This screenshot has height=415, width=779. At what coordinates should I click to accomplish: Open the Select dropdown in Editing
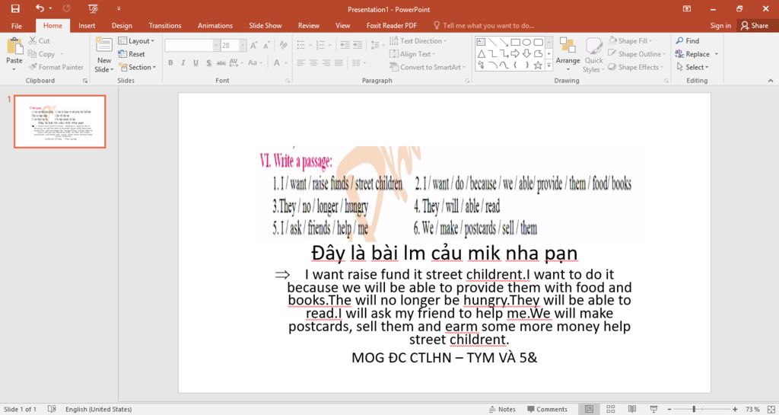(x=692, y=67)
